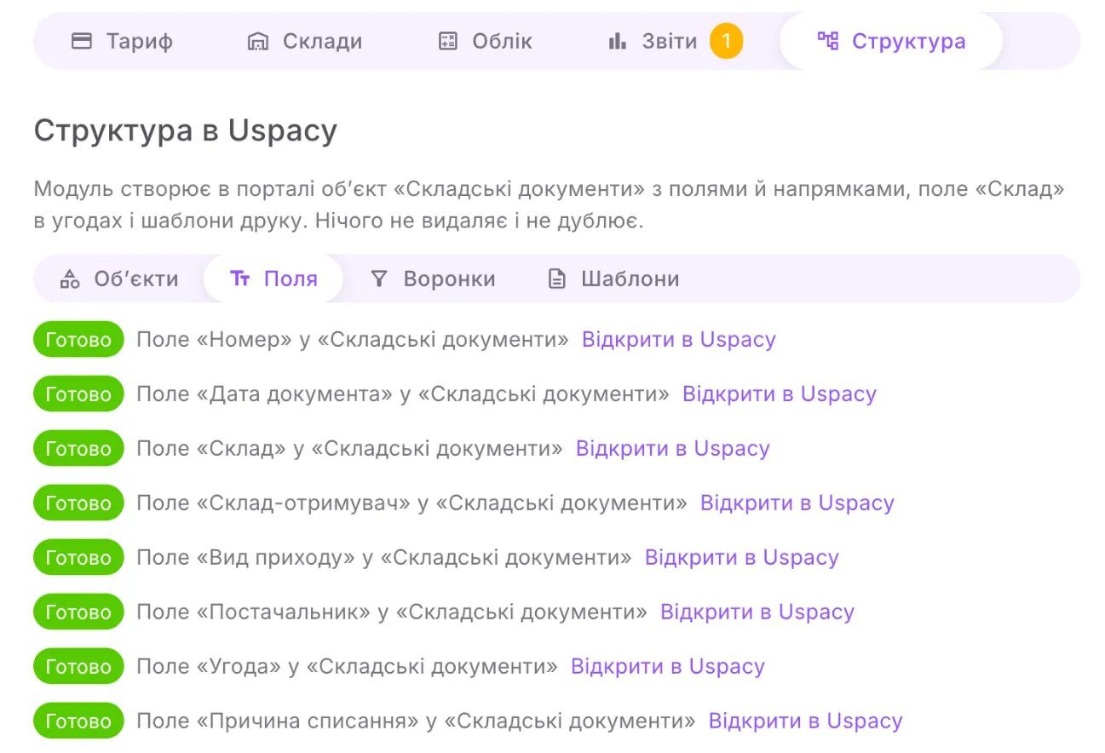Open the Тариф tab

[122, 41]
